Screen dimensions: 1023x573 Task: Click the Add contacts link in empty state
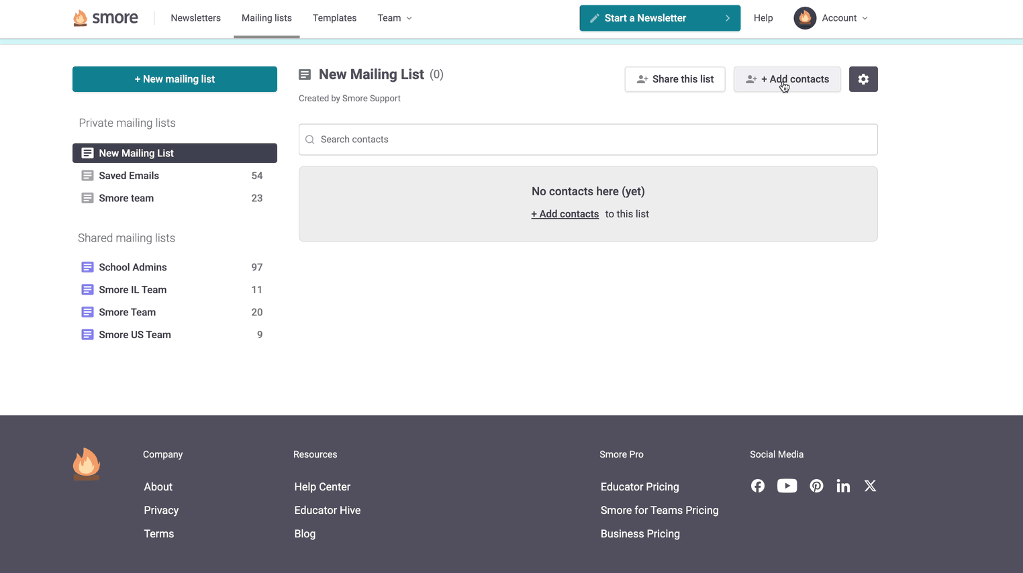tap(565, 214)
